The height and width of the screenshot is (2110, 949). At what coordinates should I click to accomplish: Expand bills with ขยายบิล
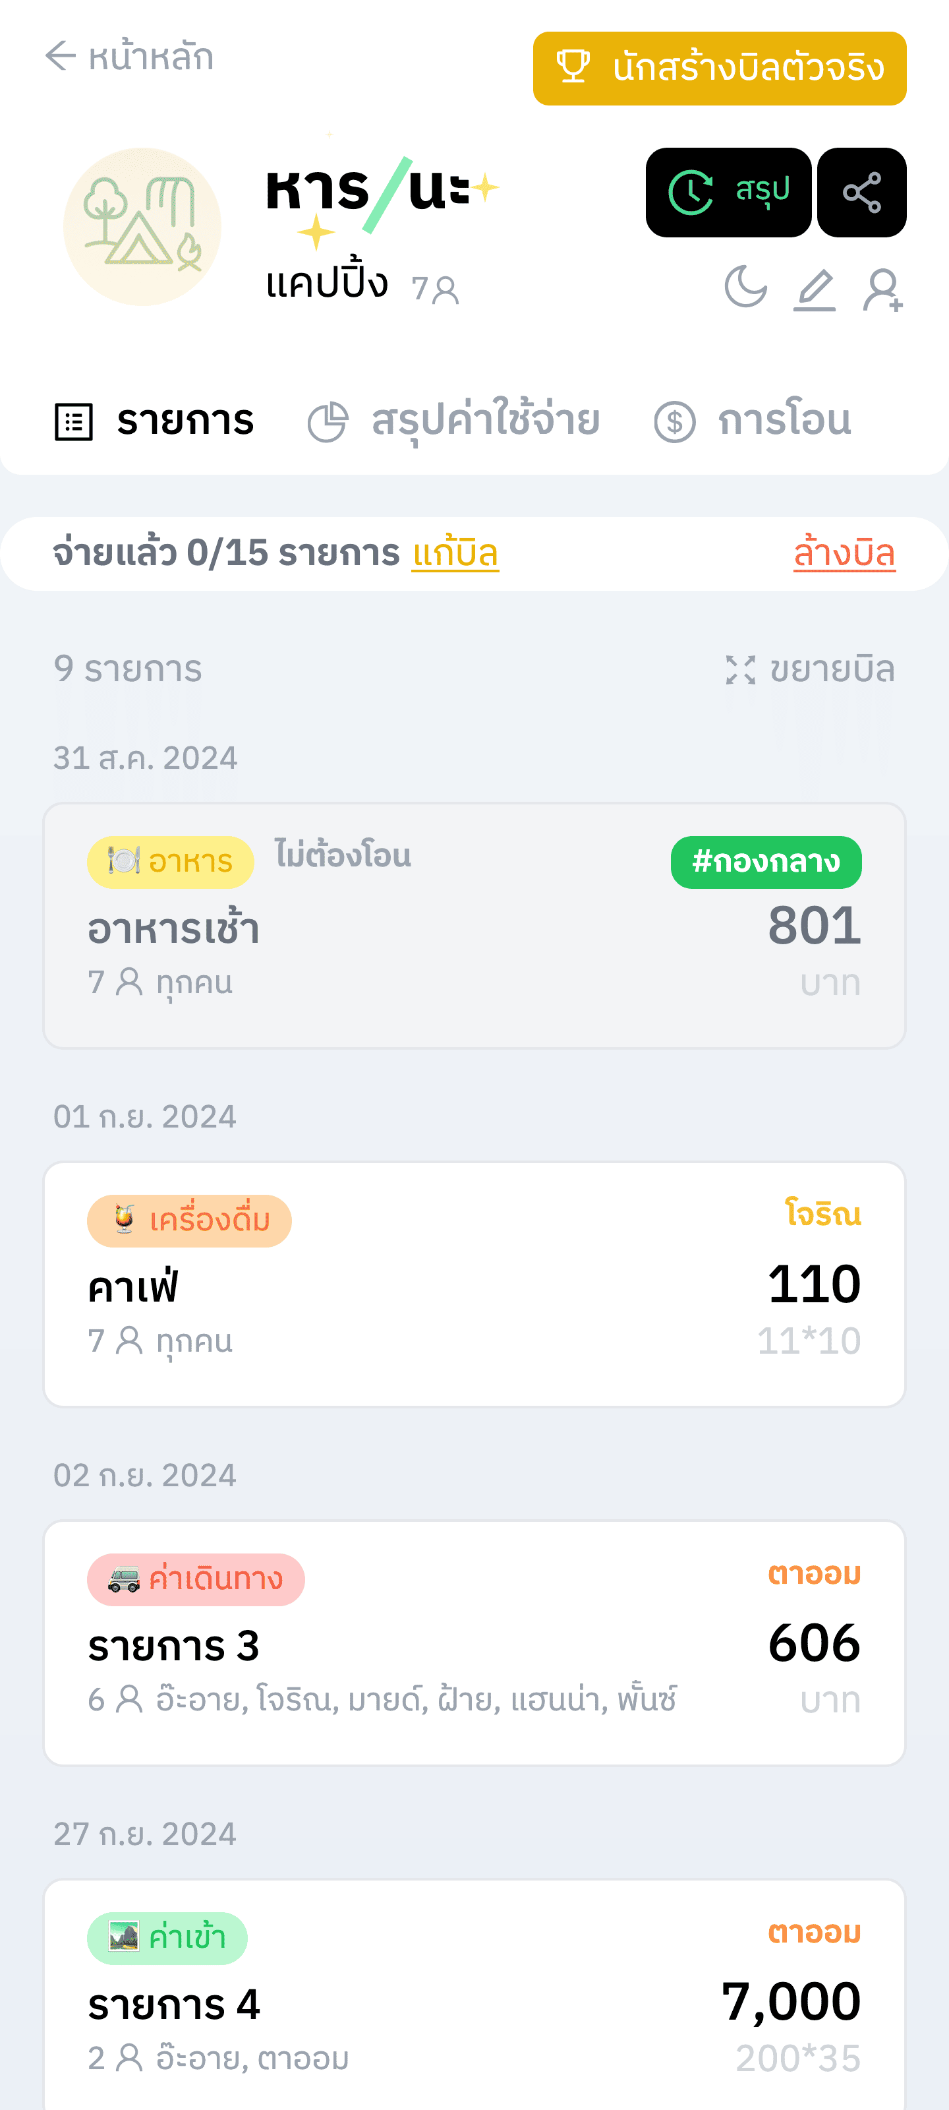[x=809, y=669]
